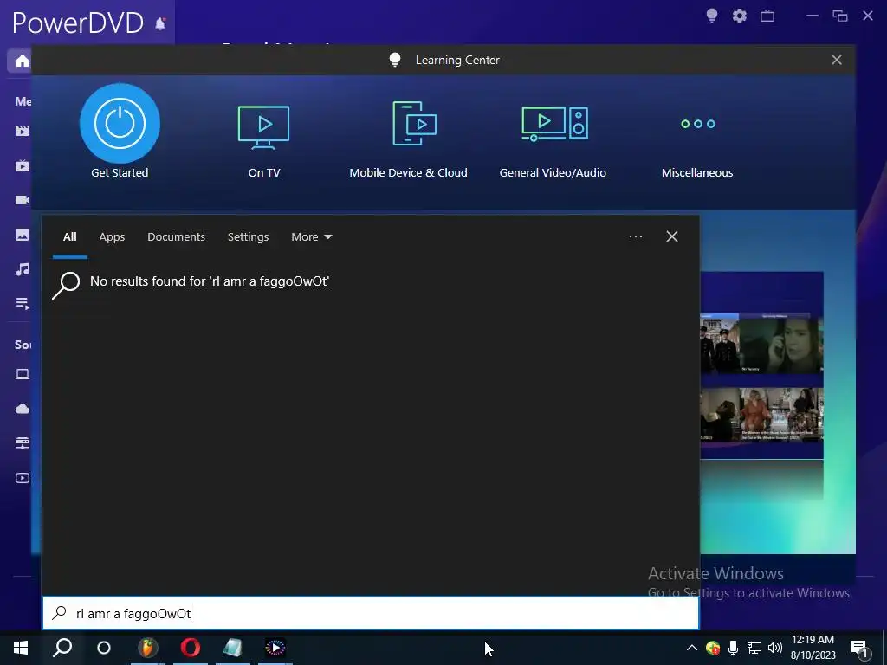Switch to Documents search tab
887x665 pixels.
point(176,237)
